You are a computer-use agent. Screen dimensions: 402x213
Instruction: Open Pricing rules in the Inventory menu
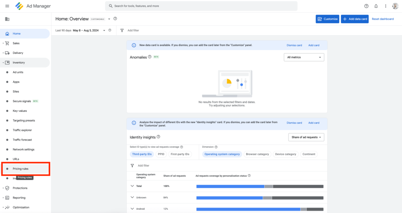tap(20, 169)
